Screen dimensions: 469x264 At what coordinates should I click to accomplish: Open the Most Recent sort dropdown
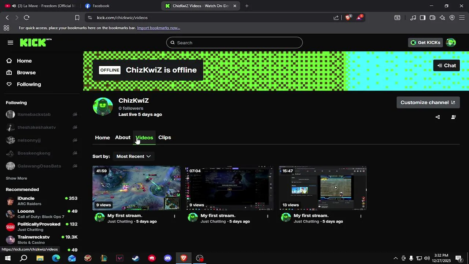click(133, 156)
